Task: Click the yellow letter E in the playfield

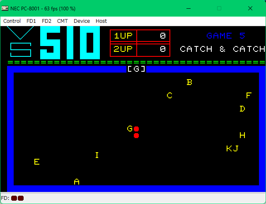Action: click(37, 162)
